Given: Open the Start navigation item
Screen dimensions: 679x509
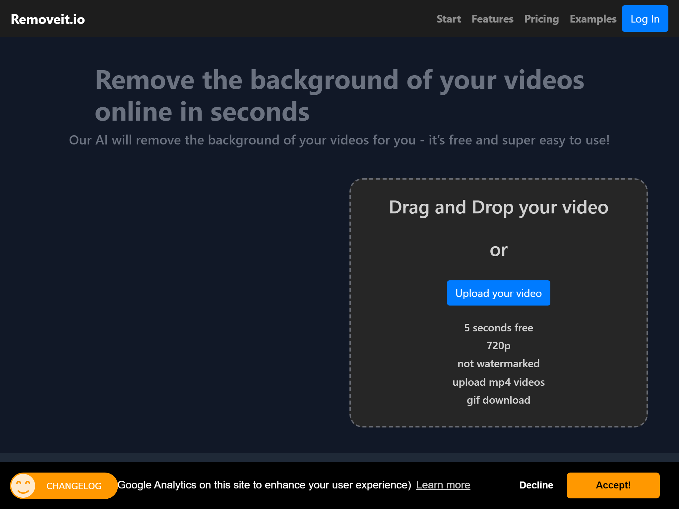Looking at the screenshot, I should tap(448, 19).
